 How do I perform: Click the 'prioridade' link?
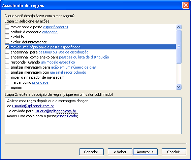coord(40,82)
